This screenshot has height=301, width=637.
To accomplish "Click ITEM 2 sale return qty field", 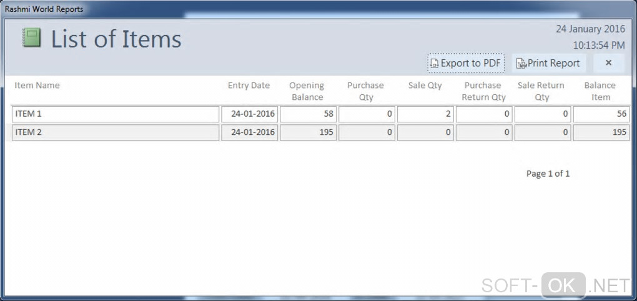I will [543, 133].
